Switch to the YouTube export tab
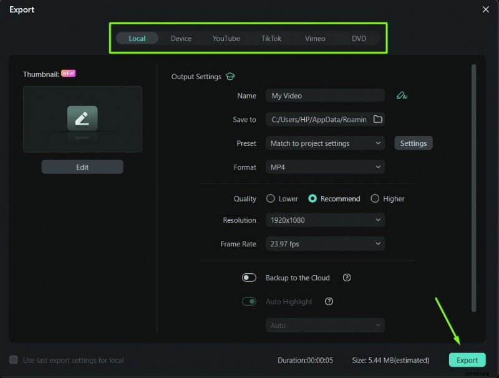499x378 pixels. pos(226,38)
